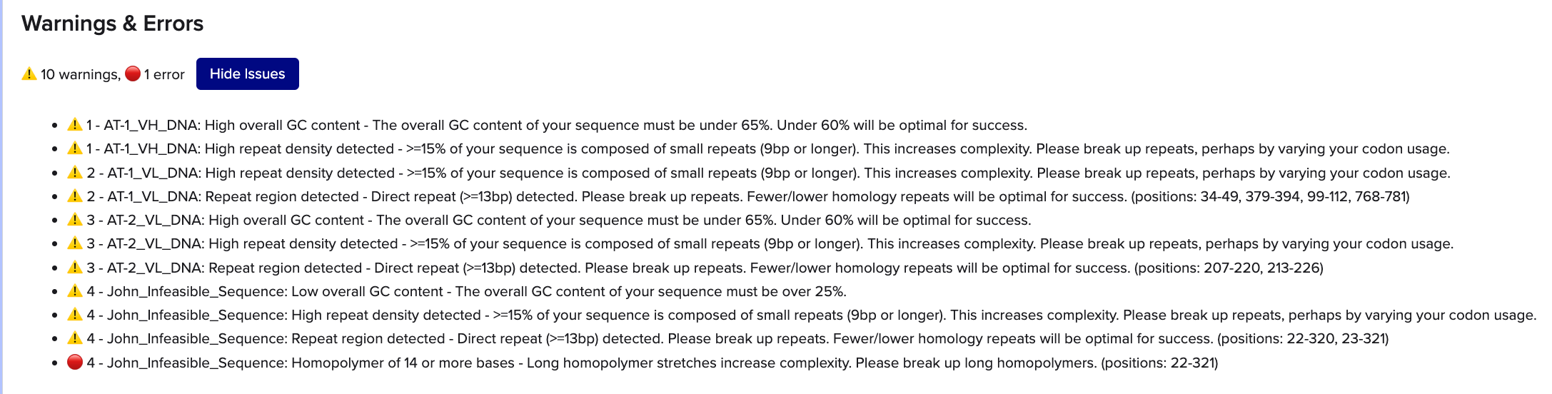Click warning icon for AT-2_VL_DNA repeat density
The height and width of the screenshot is (394, 1552).
(75, 243)
